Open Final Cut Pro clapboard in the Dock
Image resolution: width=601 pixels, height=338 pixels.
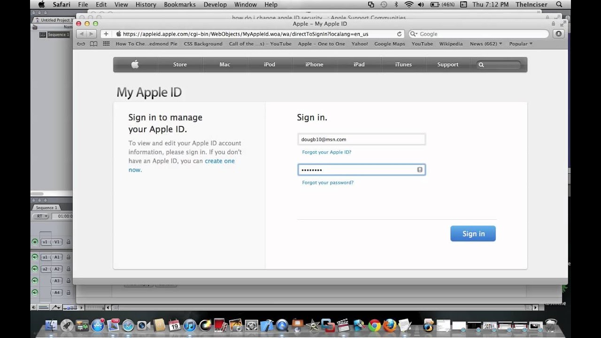pyautogui.click(x=343, y=325)
